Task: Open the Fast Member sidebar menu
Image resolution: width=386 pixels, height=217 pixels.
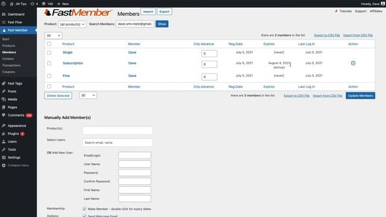Action: point(17,30)
